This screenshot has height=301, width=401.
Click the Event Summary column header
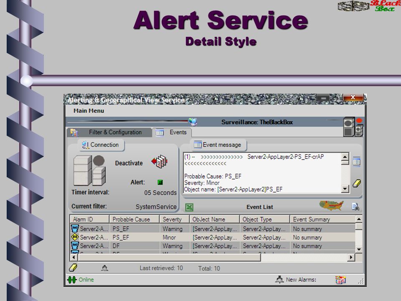coord(322,219)
